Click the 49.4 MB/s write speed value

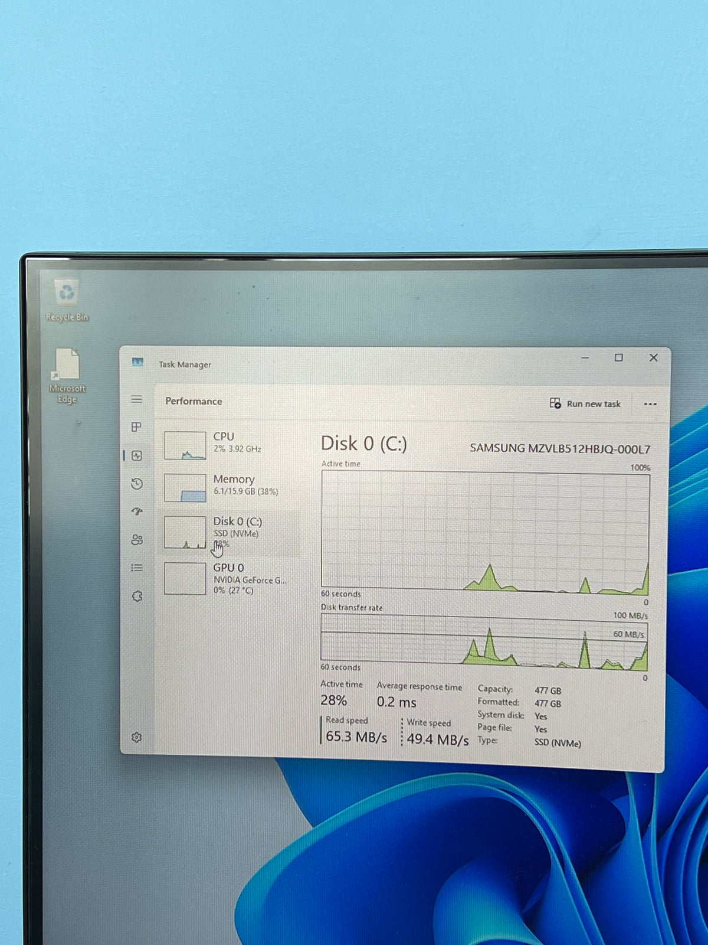coord(437,739)
